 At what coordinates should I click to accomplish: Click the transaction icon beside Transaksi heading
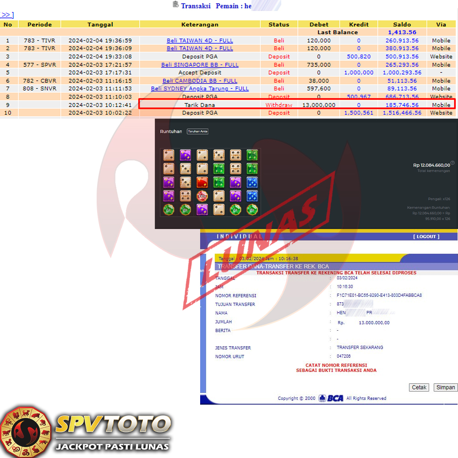pyautogui.click(x=175, y=5)
